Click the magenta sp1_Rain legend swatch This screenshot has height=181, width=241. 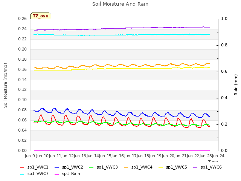pos(57,174)
